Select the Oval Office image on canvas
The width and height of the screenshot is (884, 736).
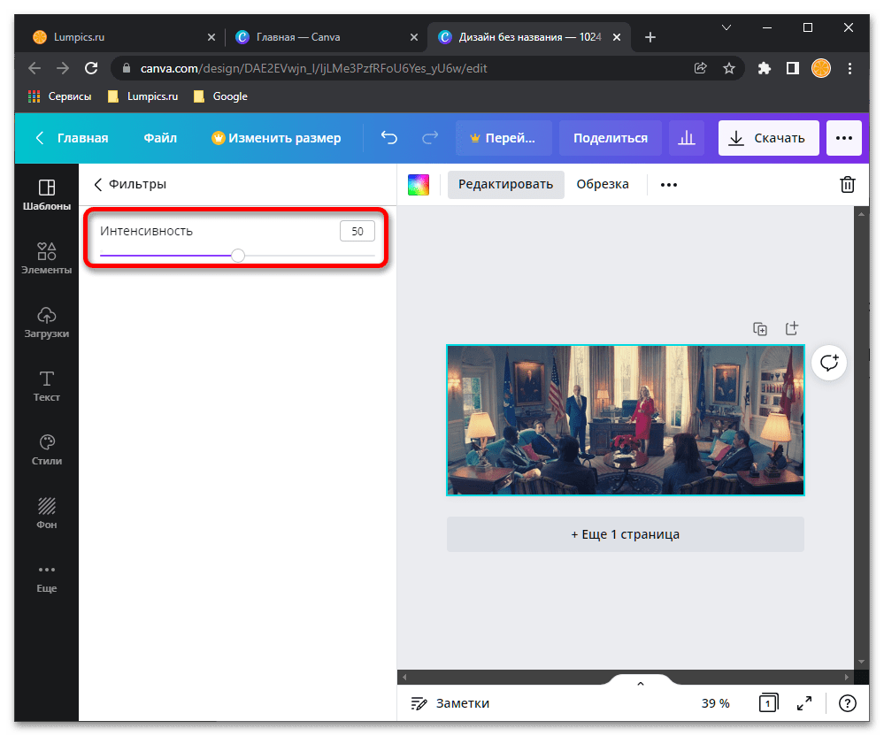625,420
